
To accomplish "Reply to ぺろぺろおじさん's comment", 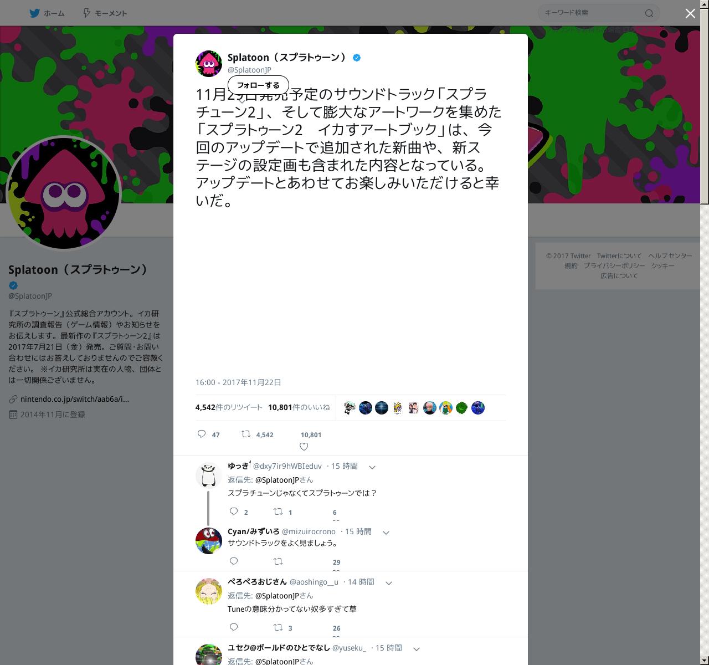I will (234, 627).
